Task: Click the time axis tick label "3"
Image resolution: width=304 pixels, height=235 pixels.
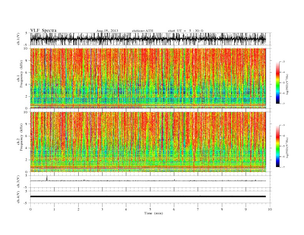Action: coord(102,209)
